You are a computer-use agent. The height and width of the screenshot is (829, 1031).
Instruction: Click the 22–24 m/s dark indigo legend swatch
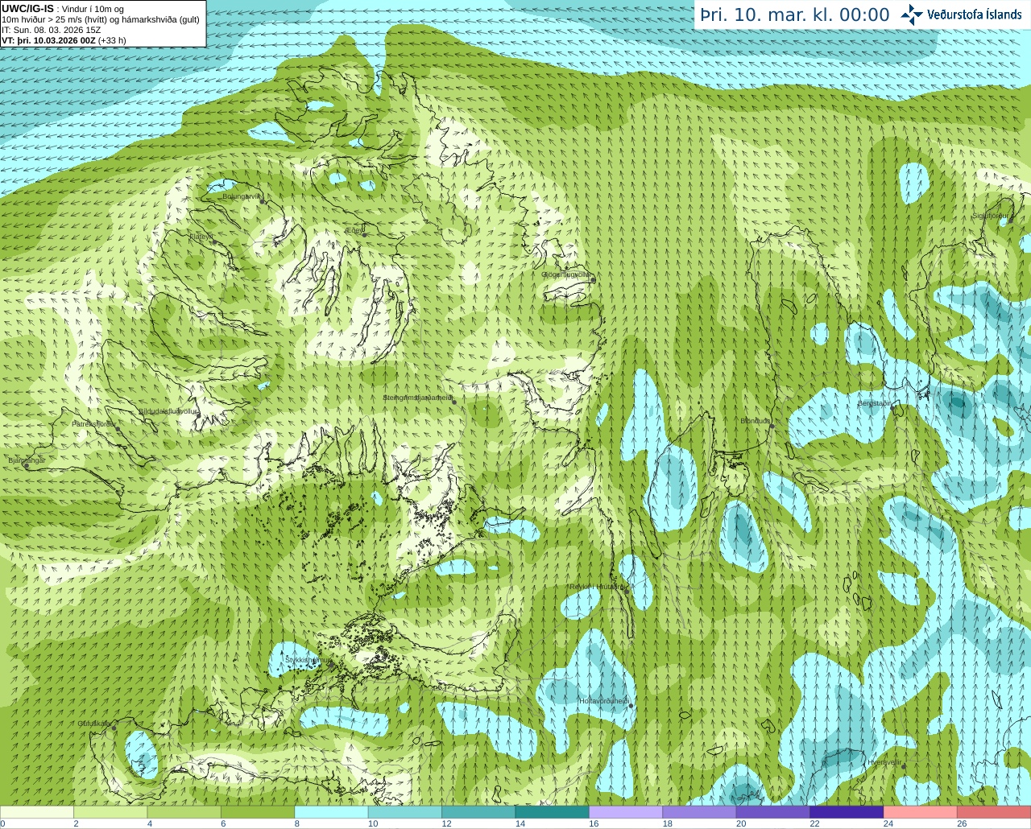pyautogui.click(x=847, y=812)
